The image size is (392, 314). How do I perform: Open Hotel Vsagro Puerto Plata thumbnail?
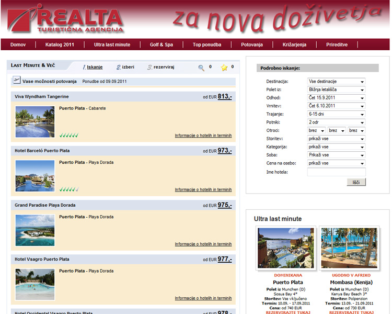(x=35, y=285)
